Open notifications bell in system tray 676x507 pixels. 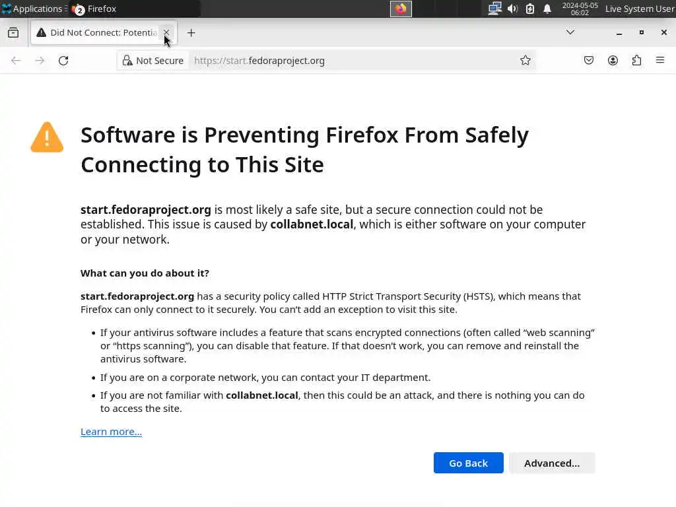(547, 9)
